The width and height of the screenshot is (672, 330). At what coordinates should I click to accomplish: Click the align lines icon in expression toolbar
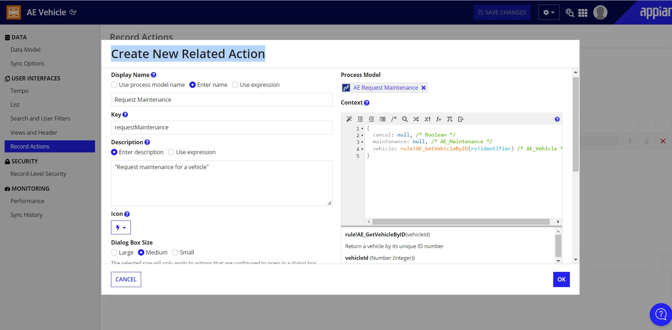pos(383,119)
